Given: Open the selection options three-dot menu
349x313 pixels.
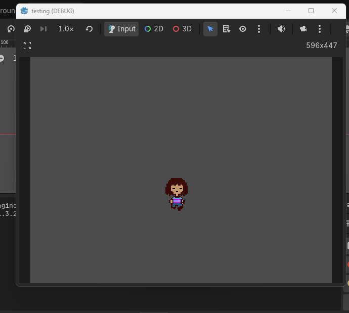Looking at the screenshot, I should pos(259,29).
